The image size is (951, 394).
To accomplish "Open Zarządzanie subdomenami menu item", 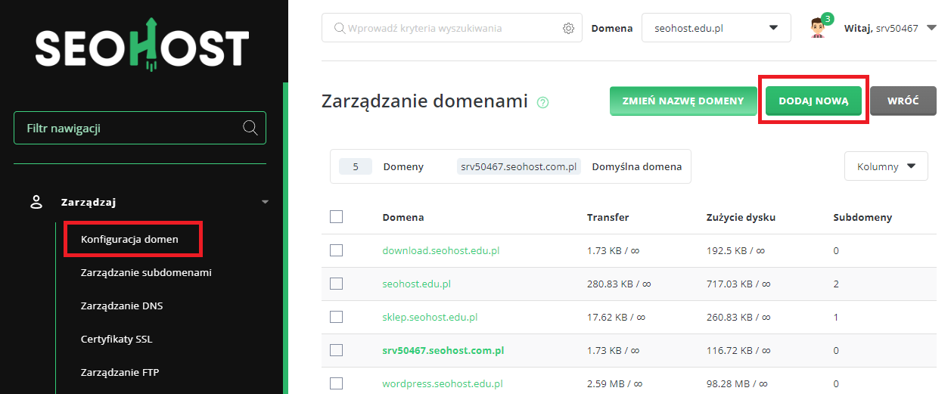I will pos(146,272).
